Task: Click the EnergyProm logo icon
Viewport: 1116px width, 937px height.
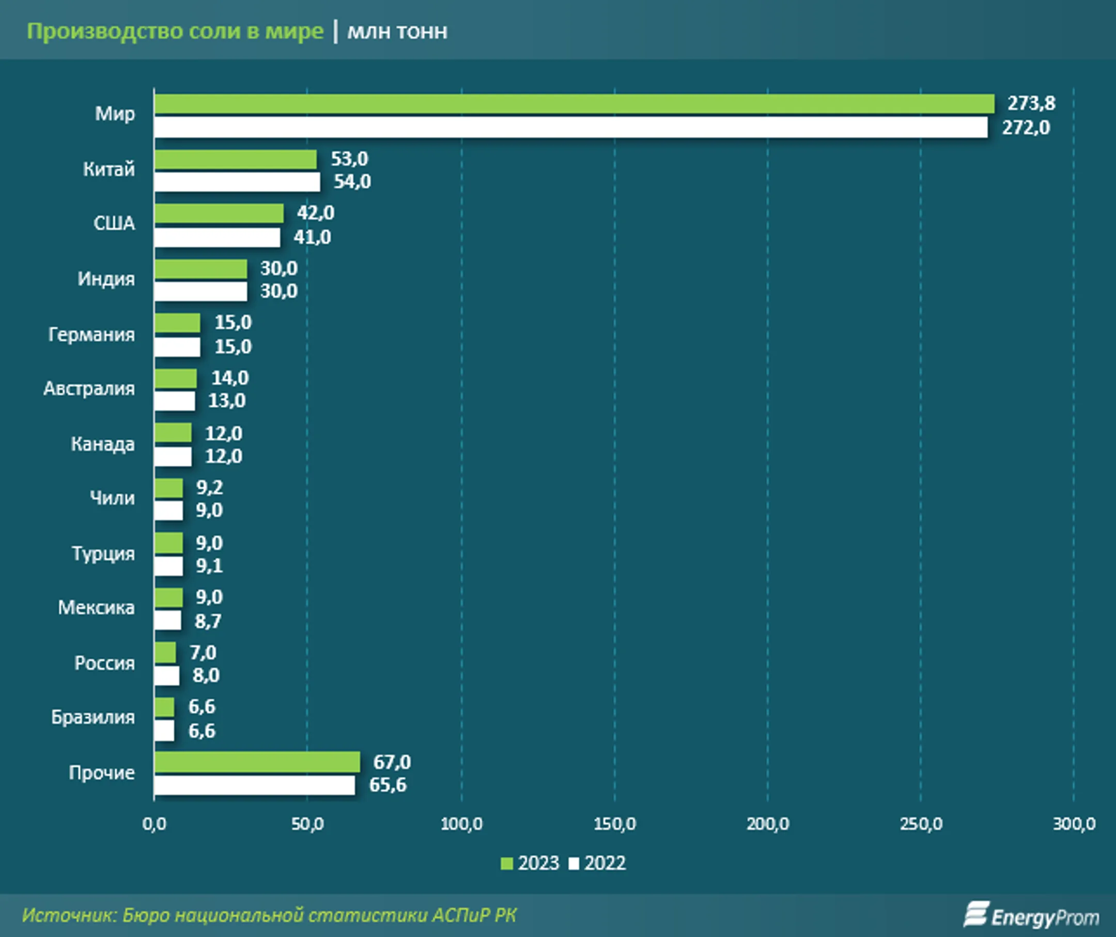Action: (x=977, y=914)
